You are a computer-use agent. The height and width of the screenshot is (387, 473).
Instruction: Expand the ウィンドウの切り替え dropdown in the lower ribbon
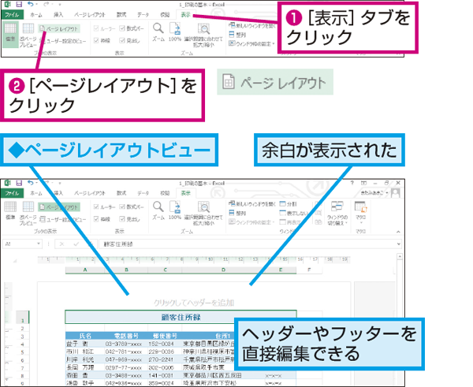(x=337, y=218)
